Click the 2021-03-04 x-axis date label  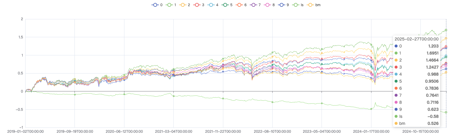click(x=173, y=132)
